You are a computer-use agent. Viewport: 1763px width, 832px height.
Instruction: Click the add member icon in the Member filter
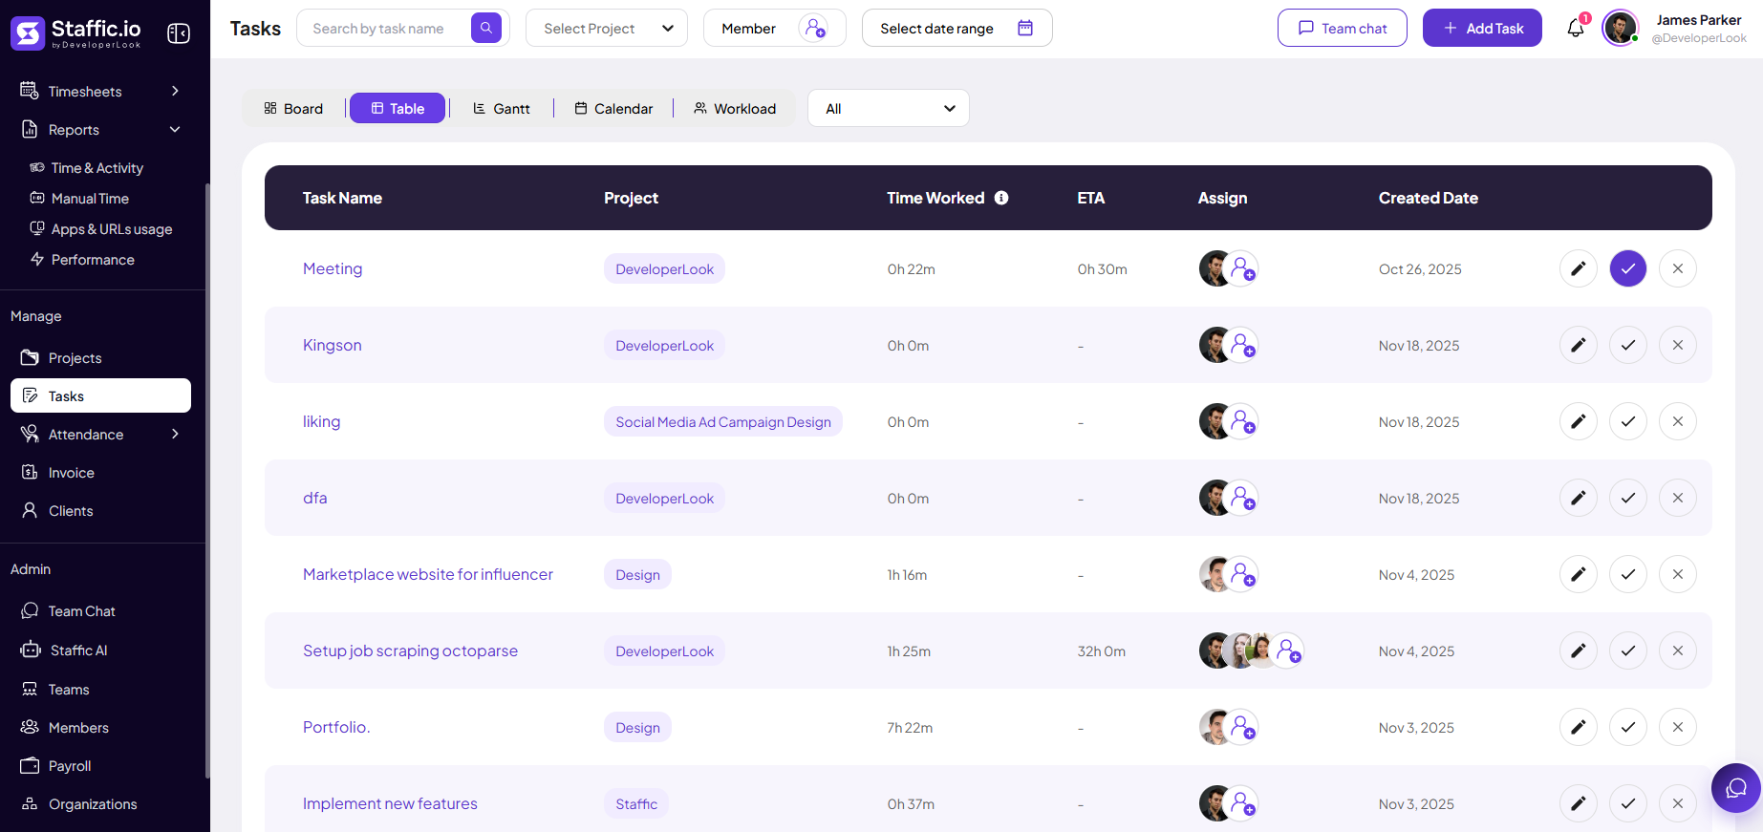coord(814,28)
